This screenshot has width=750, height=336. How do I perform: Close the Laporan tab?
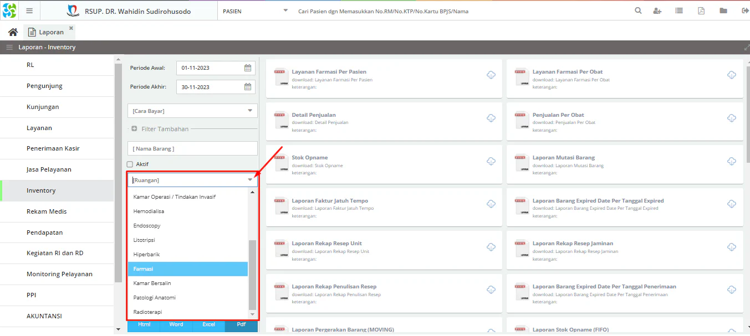71,28
